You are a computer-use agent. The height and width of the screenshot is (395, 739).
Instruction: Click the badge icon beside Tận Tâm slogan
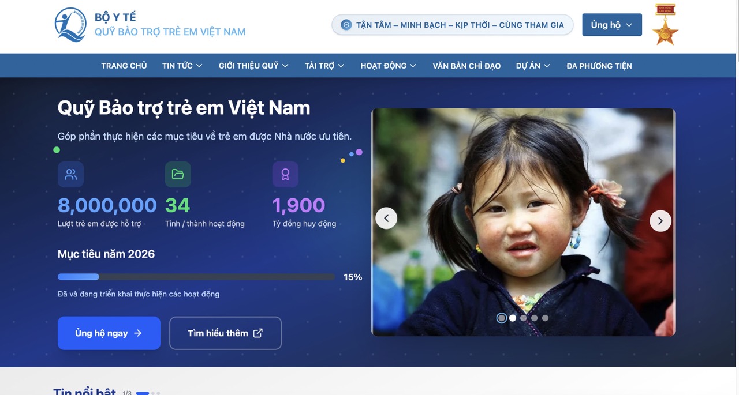tap(346, 25)
